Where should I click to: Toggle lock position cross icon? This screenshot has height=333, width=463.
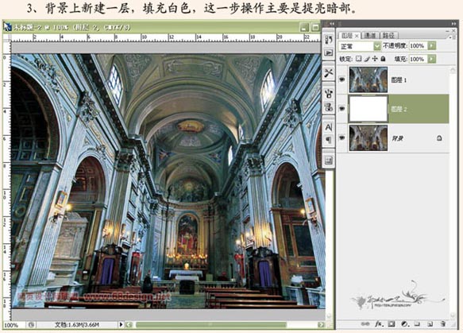tap(374, 59)
